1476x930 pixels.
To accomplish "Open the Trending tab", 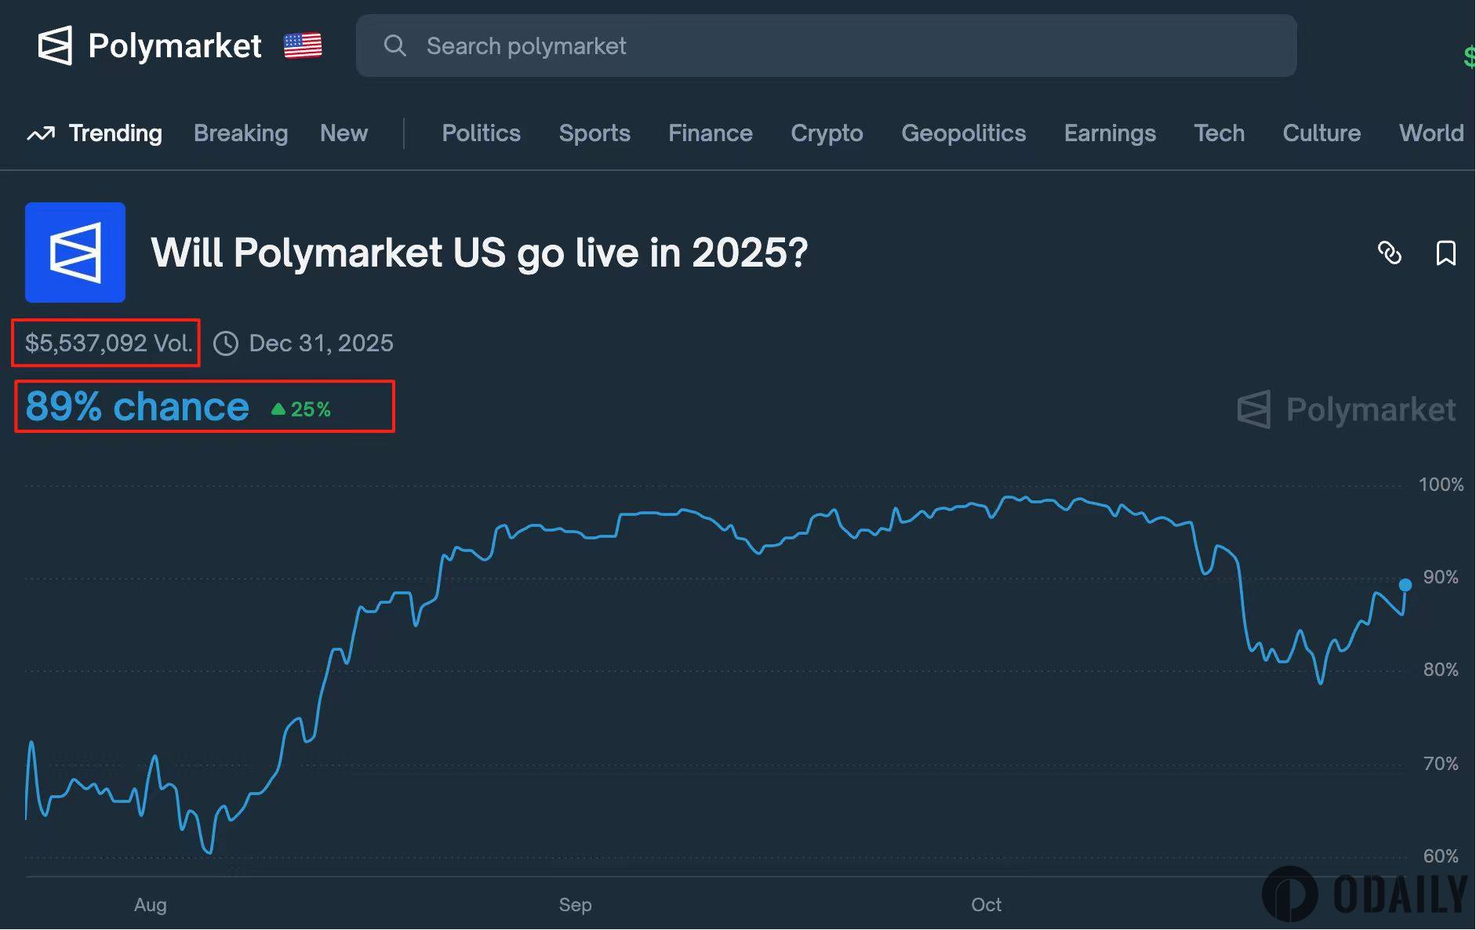I will [x=115, y=133].
